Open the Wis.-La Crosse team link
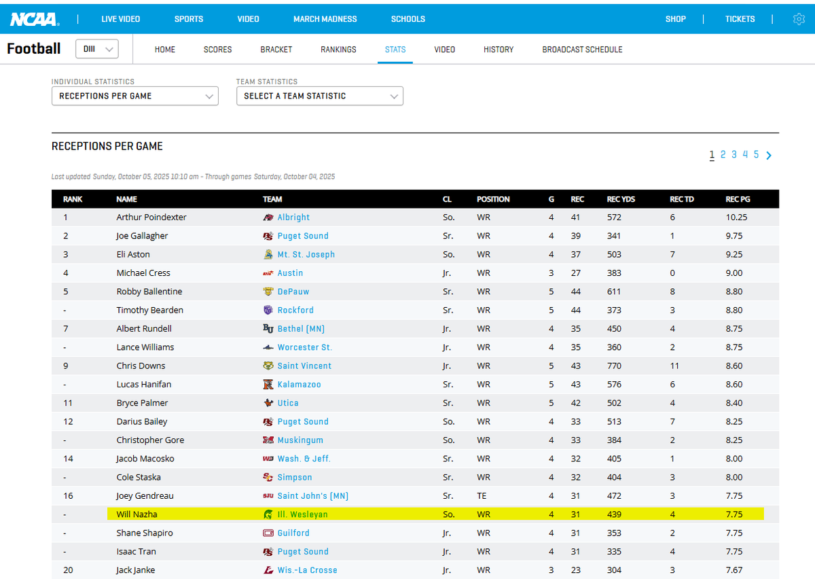This screenshot has height=579, width=815. 308,570
